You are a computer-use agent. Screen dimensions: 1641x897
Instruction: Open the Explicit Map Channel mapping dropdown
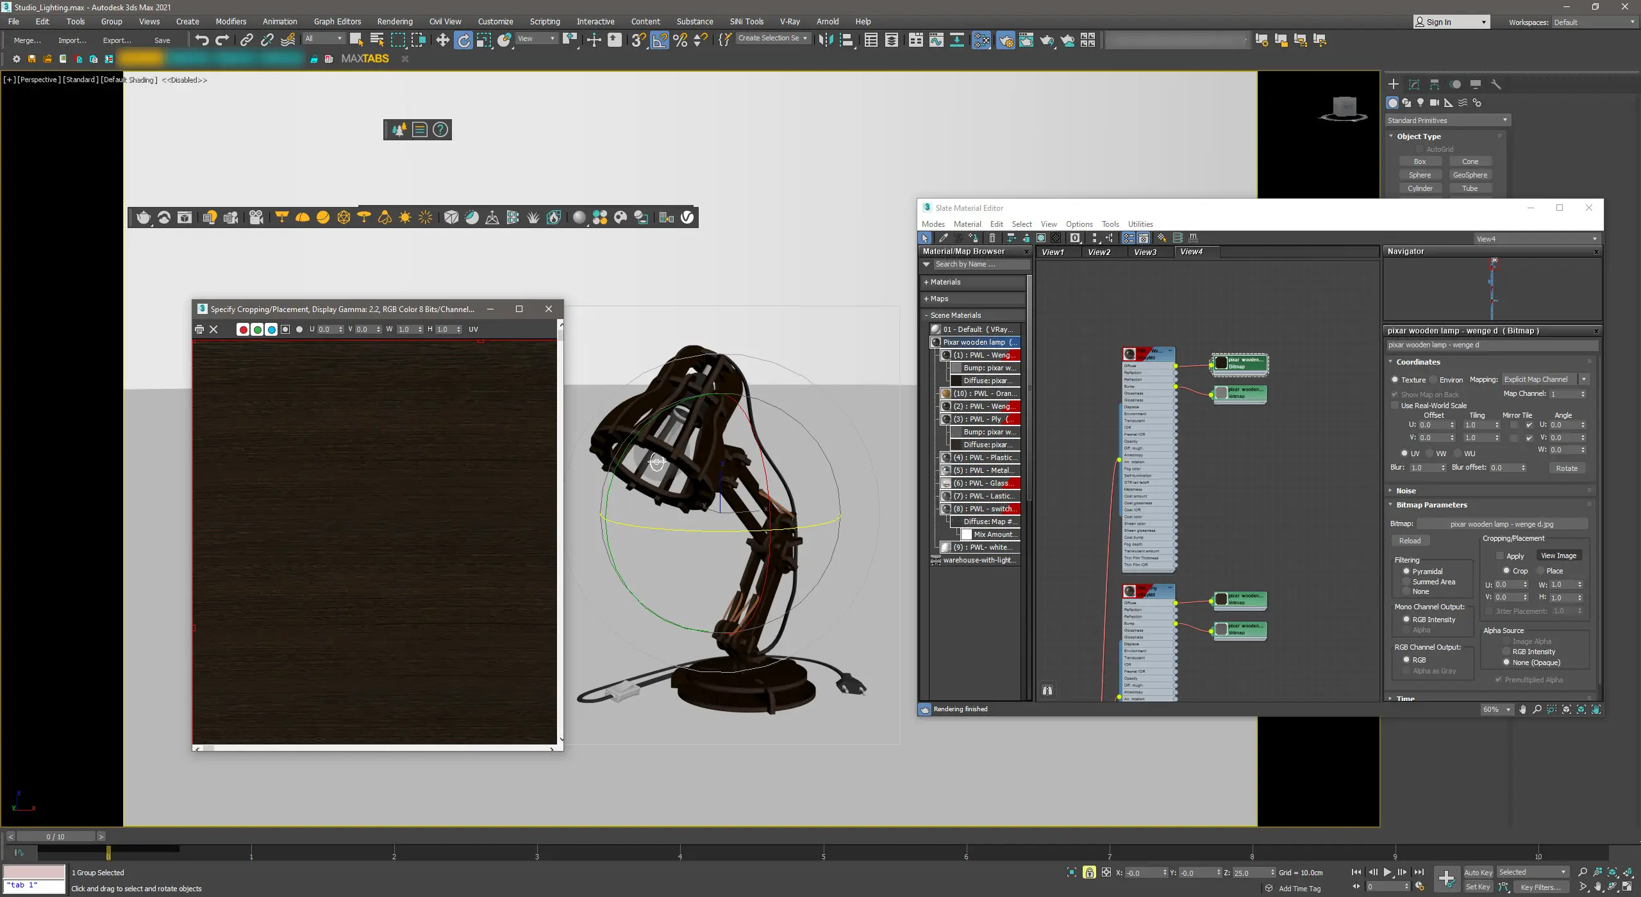click(1545, 379)
